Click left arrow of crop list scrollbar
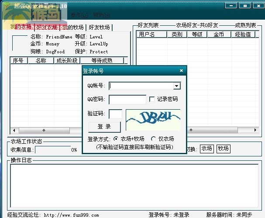Viewport: 265px width, 218px height. point(14,130)
